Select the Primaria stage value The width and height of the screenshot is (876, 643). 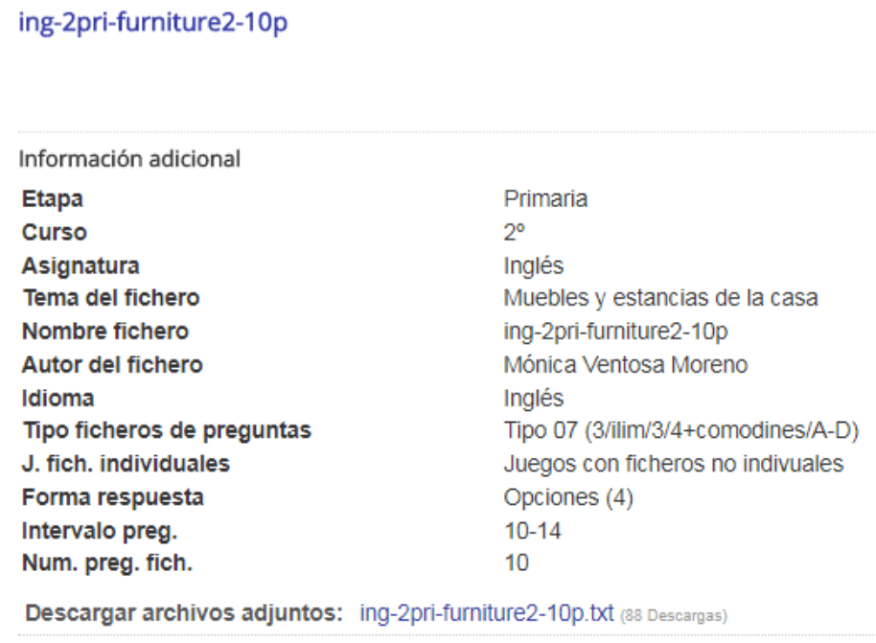[545, 199]
